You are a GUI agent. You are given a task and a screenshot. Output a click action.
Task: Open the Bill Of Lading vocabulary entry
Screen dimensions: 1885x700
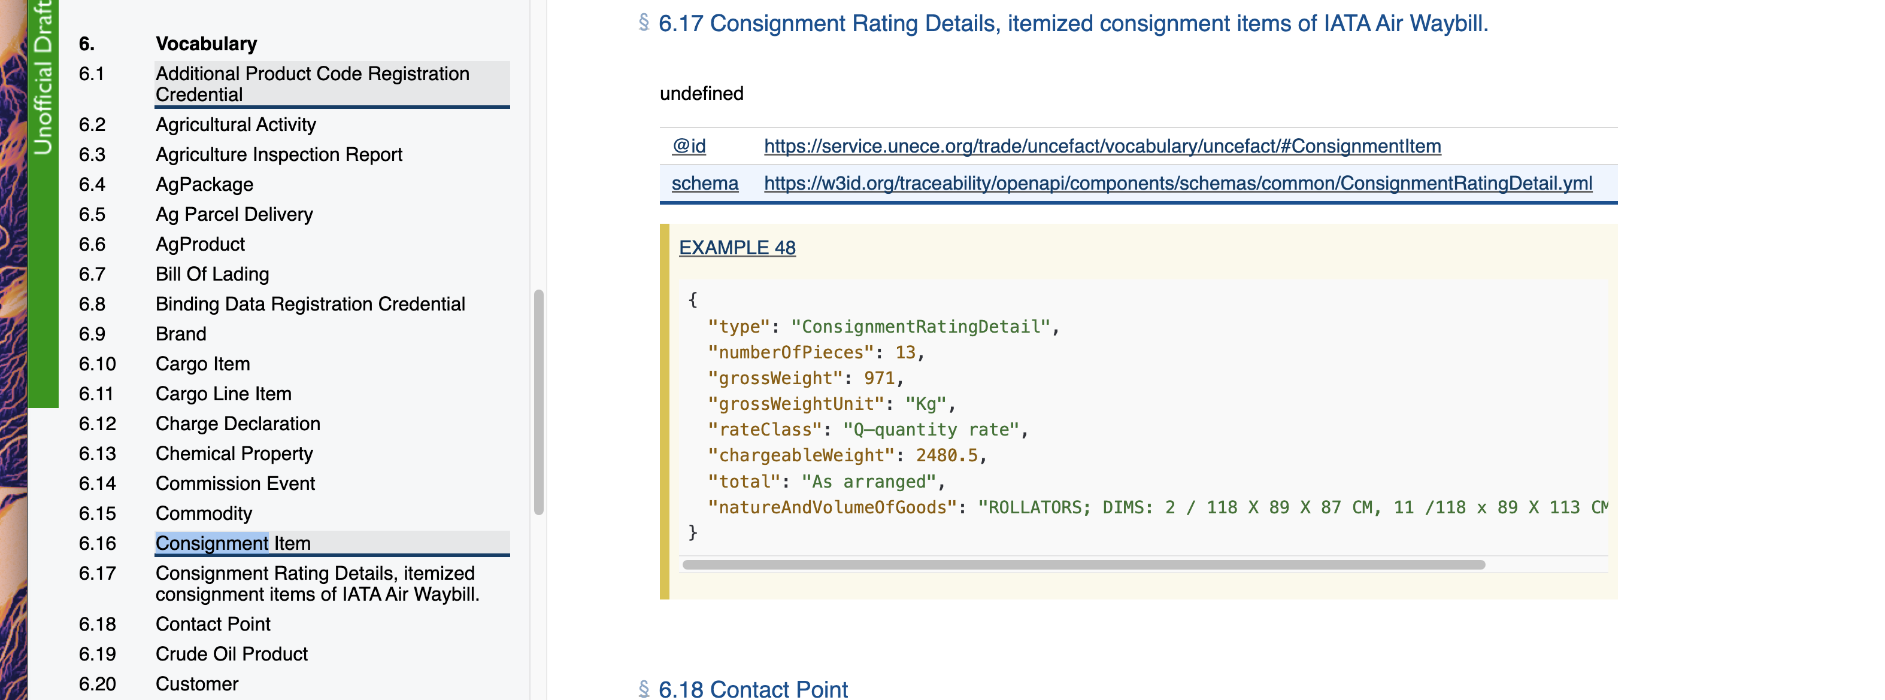click(x=212, y=273)
